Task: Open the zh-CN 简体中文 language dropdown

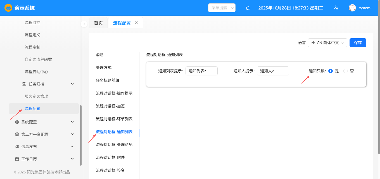Action: pyautogui.click(x=327, y=43)
